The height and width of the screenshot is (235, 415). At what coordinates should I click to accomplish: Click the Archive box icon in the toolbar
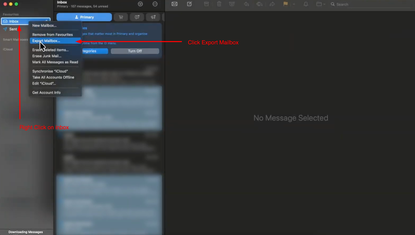coord(206,4)
